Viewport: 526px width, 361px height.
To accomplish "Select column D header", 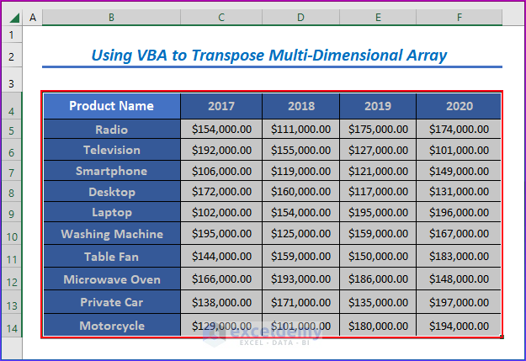I will tap(301, 17).
